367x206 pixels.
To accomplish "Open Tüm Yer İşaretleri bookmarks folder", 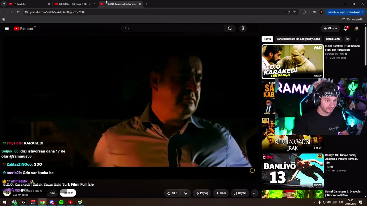I will point(353,19).
